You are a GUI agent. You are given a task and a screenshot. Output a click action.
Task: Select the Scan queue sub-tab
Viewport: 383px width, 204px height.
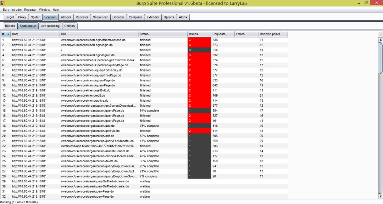pos(28,26)
